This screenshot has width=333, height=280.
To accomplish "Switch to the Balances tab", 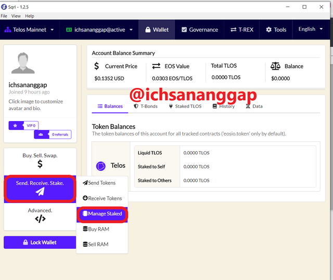I will click(x=110, y=106).
